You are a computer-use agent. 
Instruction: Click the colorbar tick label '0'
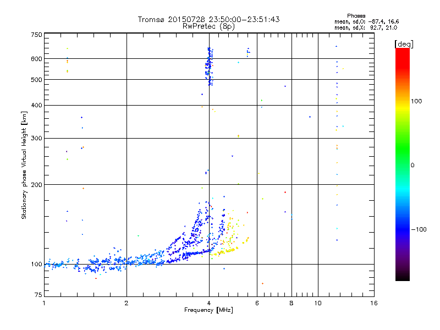(x=413, y=166)
